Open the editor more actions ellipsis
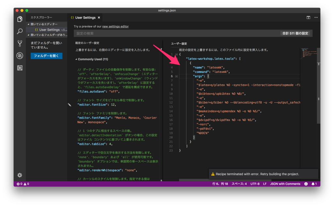The image size is (334, 206). point(316,18)
